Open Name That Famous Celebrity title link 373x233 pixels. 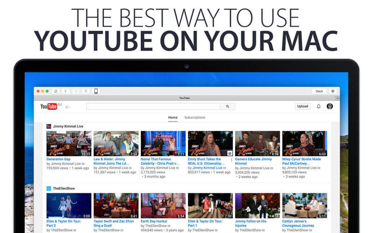tap(160, 161)
